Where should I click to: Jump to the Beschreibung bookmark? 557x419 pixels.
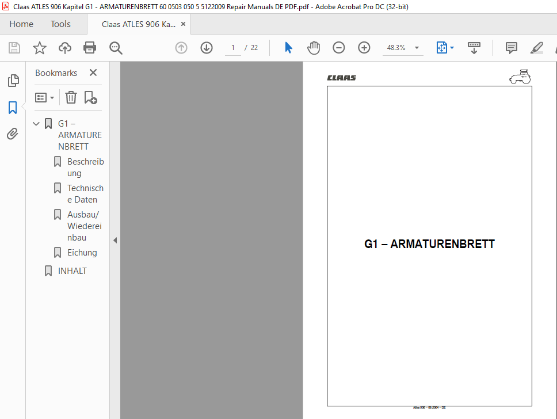pos(86,167)
